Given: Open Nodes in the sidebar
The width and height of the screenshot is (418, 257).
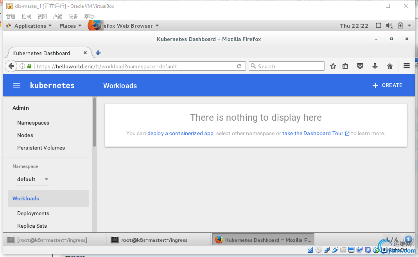Looking at the screenshot, I should click(25, 135).
